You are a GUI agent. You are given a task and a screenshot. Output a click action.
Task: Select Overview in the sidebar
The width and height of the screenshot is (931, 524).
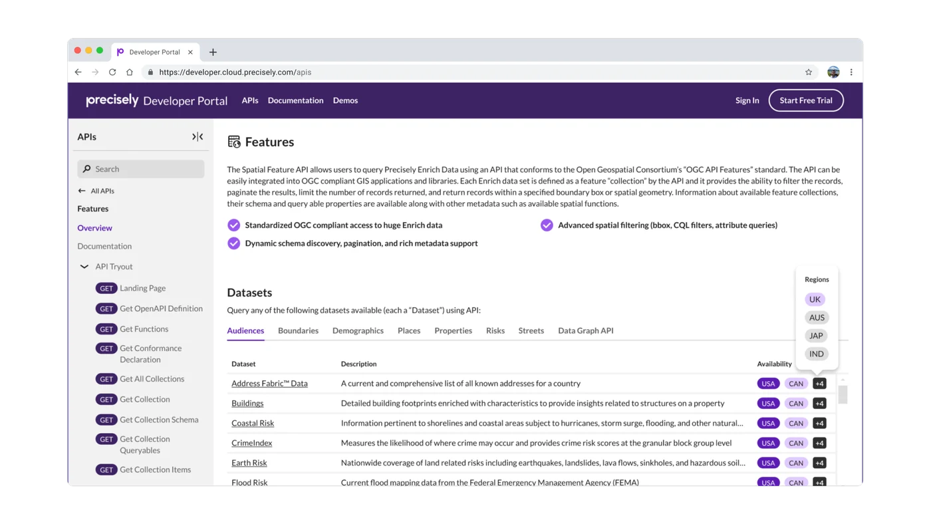[x=94, y=228]
